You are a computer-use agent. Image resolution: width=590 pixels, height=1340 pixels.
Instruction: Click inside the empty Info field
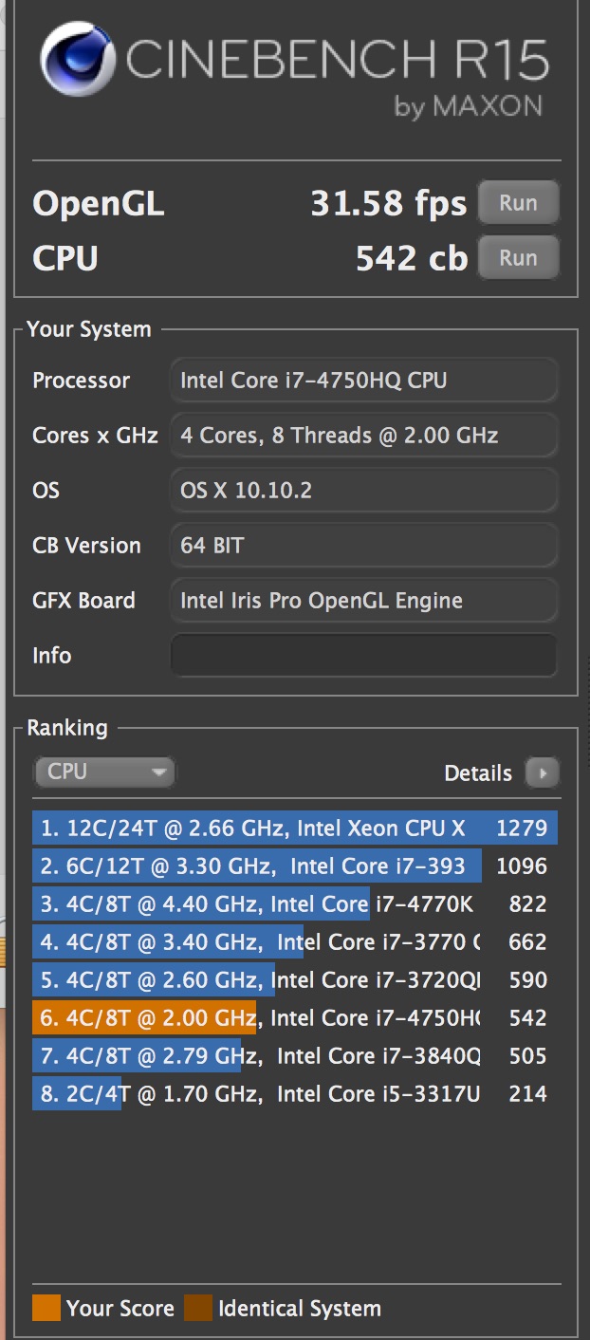[364, 656]
